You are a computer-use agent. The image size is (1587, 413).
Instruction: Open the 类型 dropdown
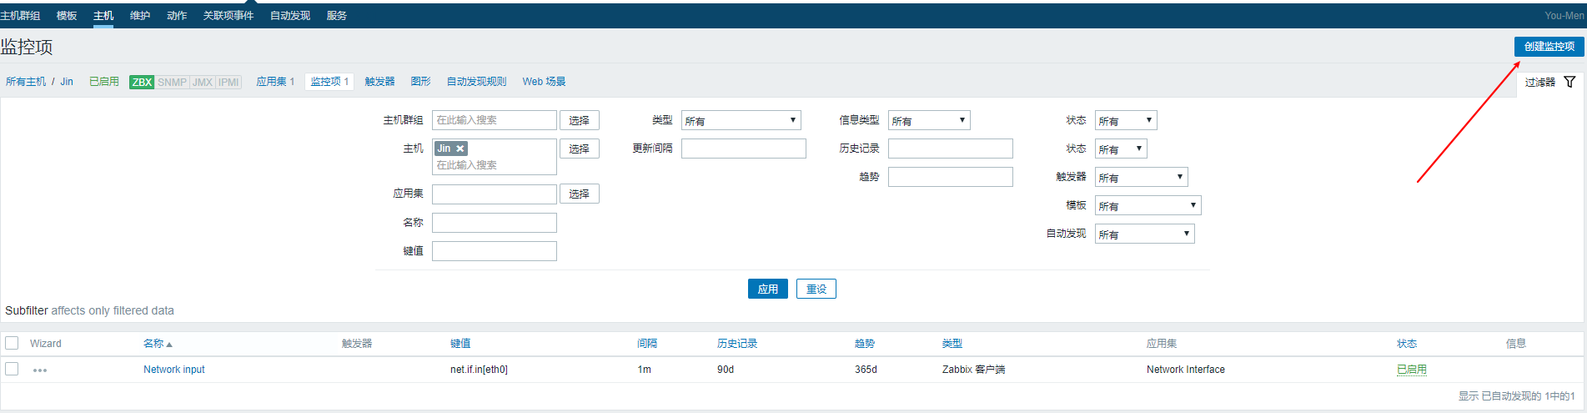tap(741, 121)
